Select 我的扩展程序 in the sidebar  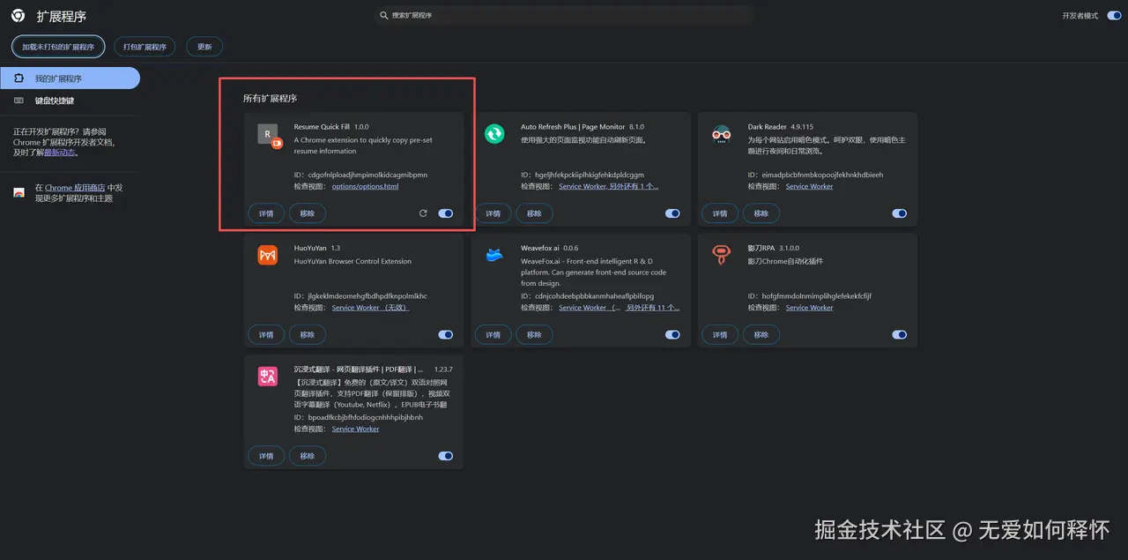click(x=70, y=78)
